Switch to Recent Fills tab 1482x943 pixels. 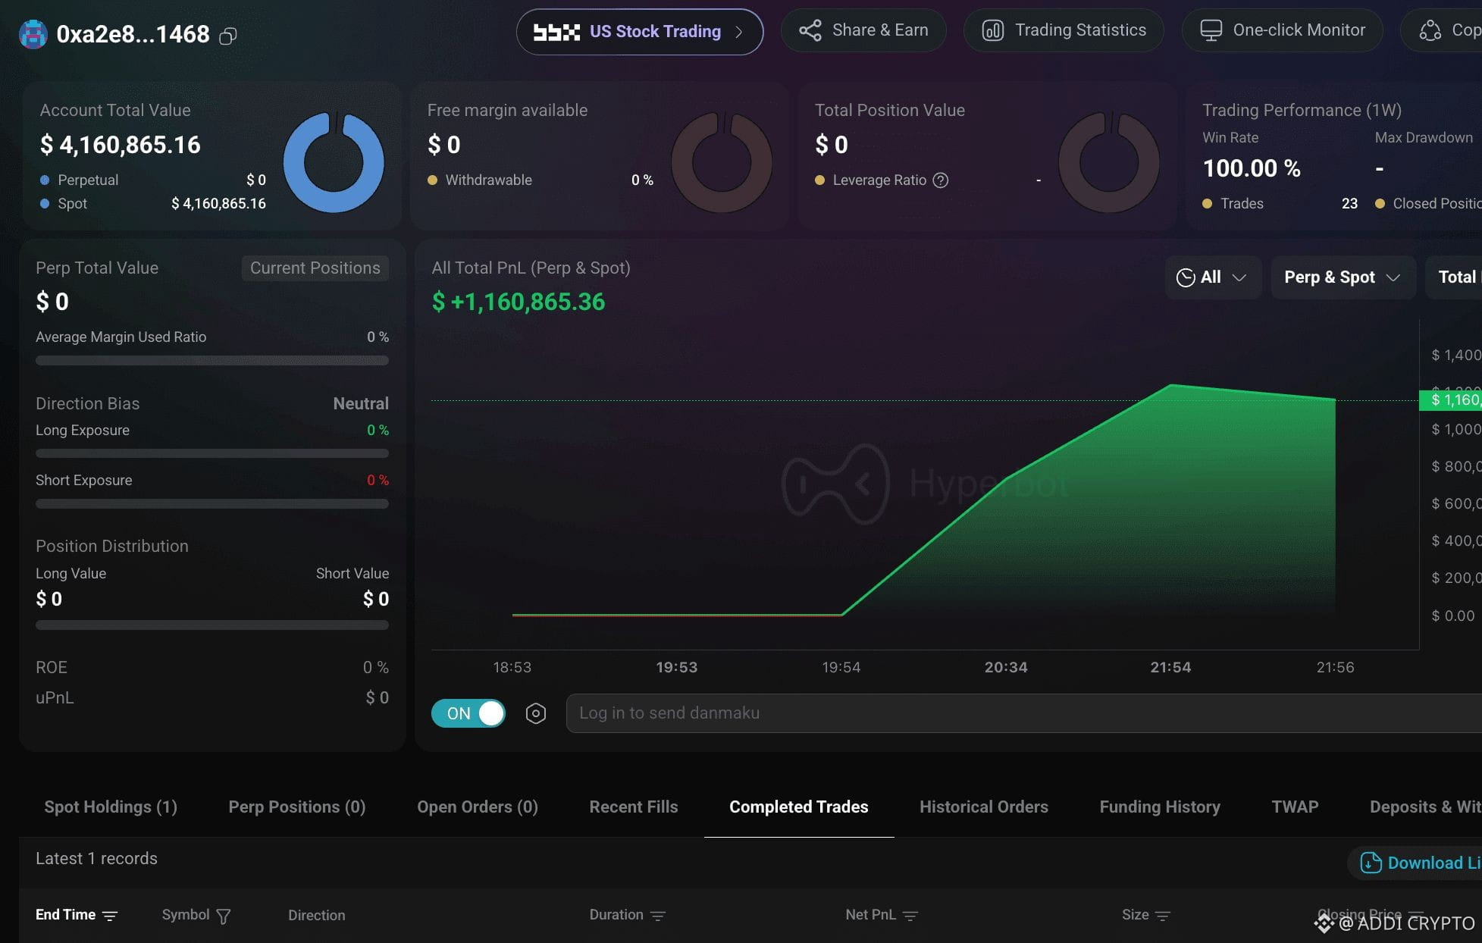coord(634,807)
